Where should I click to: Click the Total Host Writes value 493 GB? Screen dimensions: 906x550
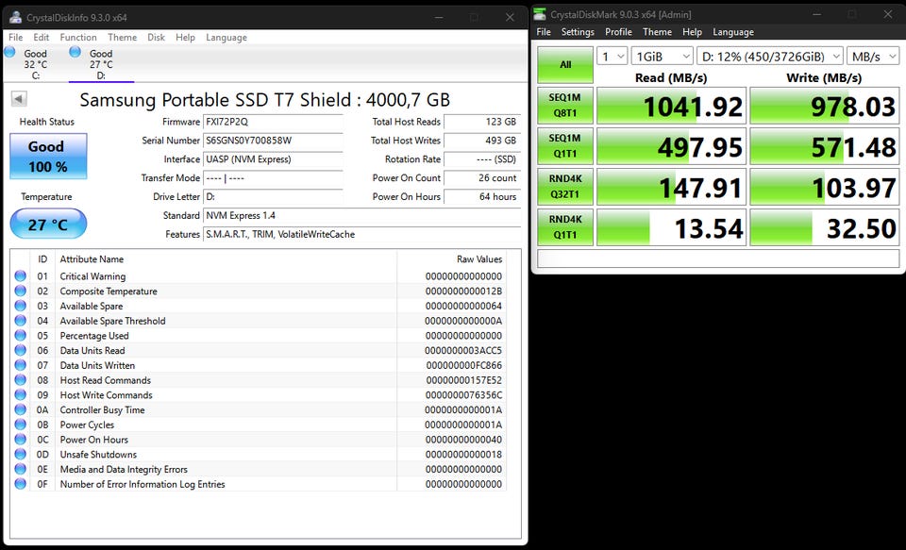coord(481,141)
